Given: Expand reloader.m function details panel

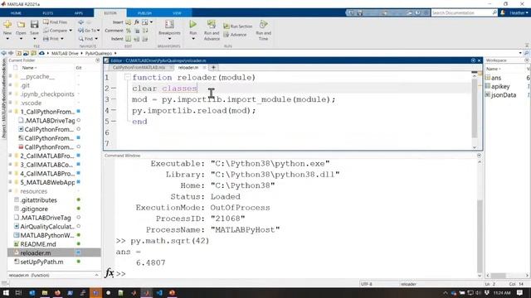Looking at the screenshot, I should (96, 275).
